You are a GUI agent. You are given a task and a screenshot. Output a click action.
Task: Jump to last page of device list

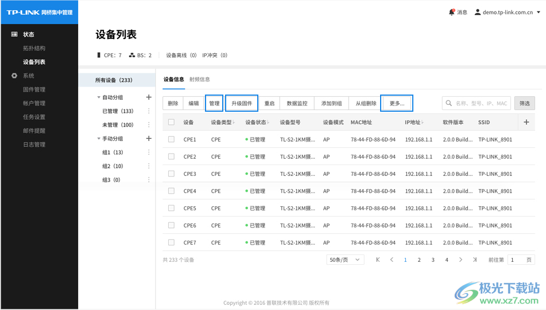pos(475,260)
